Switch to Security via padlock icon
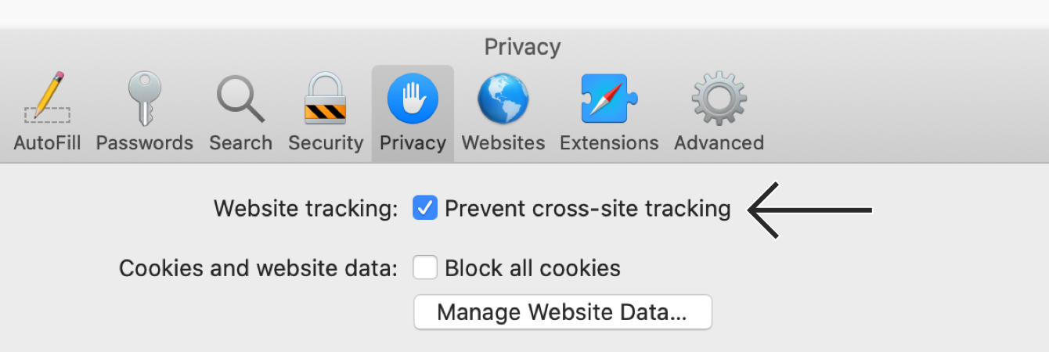The width and height of the screenshot is (1049, 352). 326,99
